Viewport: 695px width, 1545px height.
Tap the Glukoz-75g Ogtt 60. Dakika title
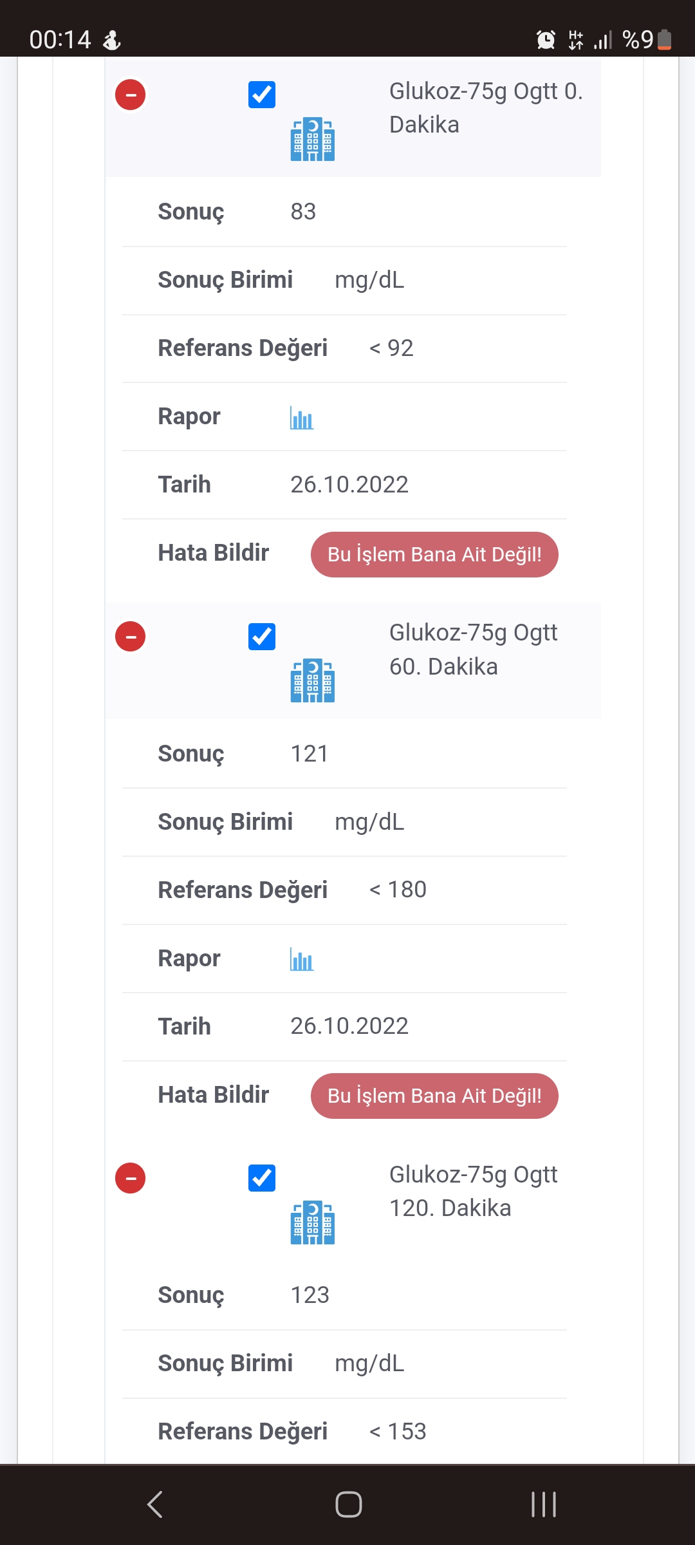pyautogui.click(x=473, y=650)
